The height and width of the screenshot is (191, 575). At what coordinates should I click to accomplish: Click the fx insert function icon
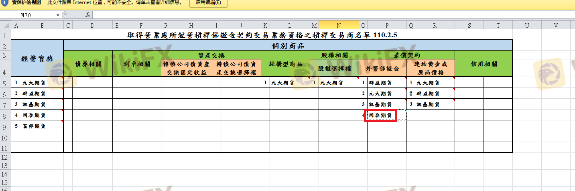click(88, 15)
